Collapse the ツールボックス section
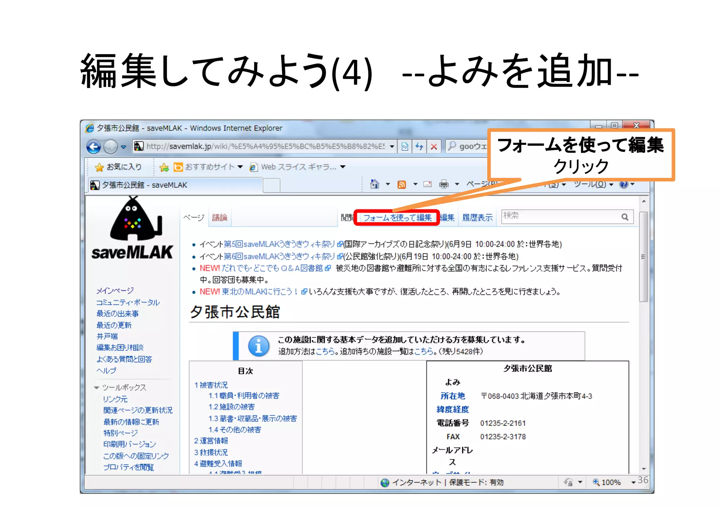This screenshot has height=509, width=720. click(96, 388)
